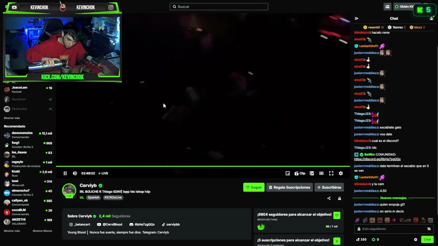
Task: Open video player settings gear
Action: point(341,173)
